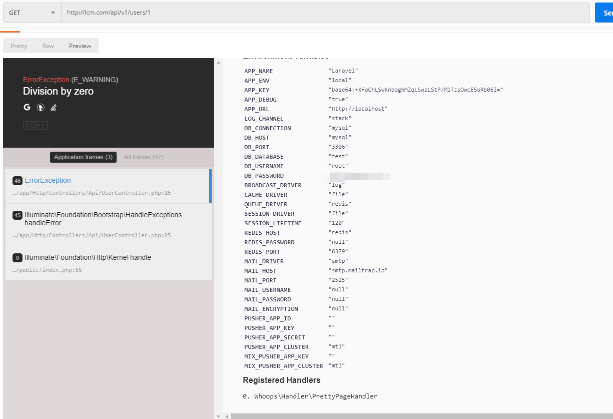Click the REDIS_HOST variable label
This screenshot has width=613, height=419.
(262, 233)
